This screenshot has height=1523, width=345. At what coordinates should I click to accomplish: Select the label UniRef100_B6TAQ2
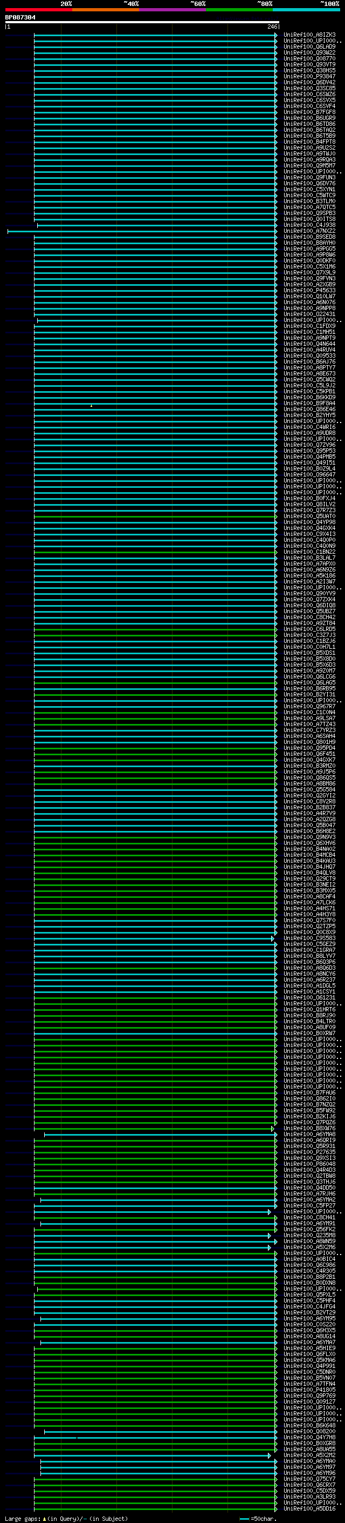pos(309,130)
